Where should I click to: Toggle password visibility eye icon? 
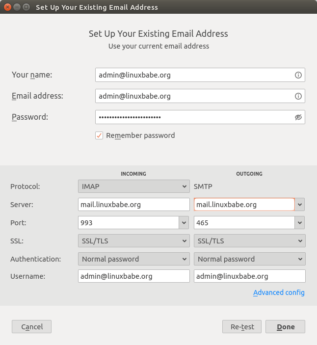pos(298,117)
